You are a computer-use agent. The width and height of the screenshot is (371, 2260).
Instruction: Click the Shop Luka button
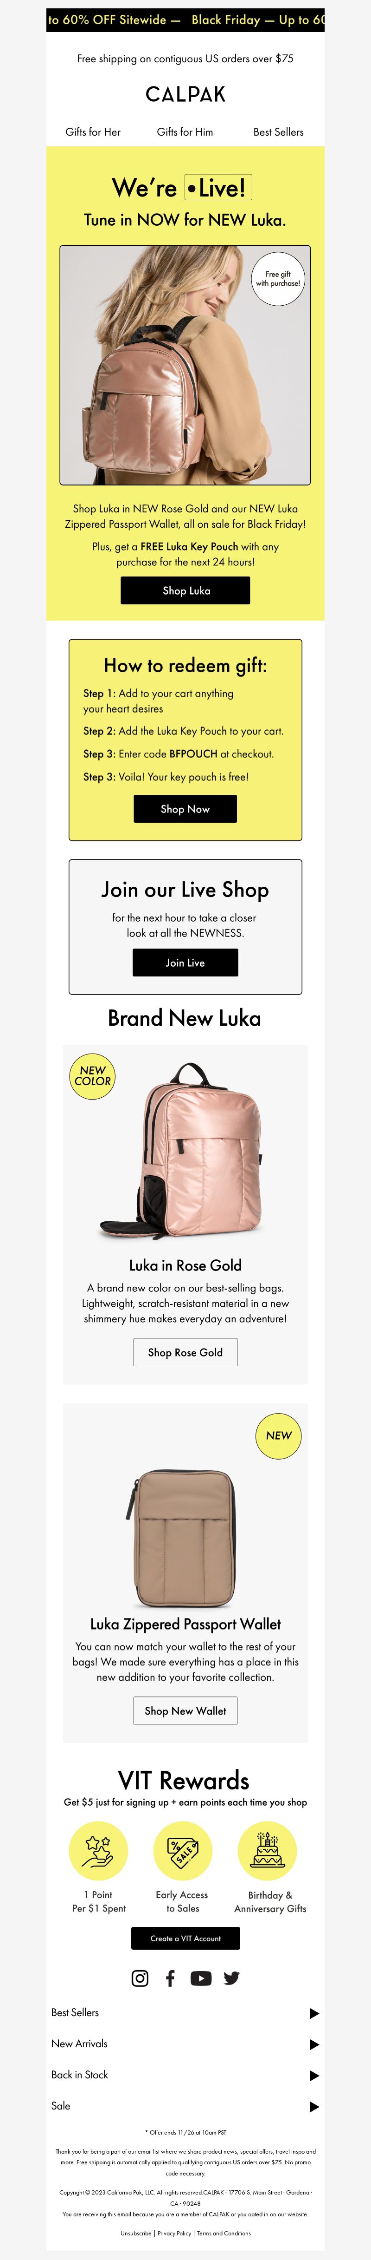click(185, 590)
